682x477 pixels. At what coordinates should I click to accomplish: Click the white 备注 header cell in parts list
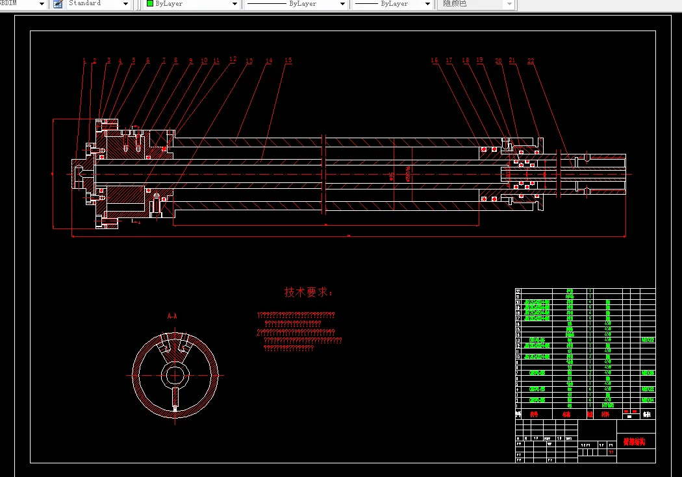pyautogui.click(x=647, y=415)
